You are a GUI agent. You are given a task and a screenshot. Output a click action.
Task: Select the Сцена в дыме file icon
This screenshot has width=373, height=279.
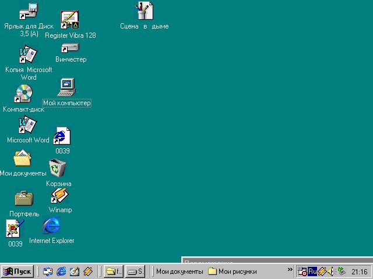[x=144, y=10]
